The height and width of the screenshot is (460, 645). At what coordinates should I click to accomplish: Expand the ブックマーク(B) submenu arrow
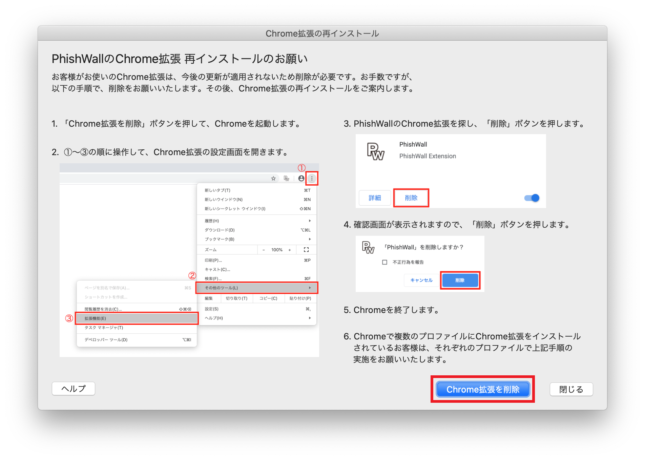310,239
